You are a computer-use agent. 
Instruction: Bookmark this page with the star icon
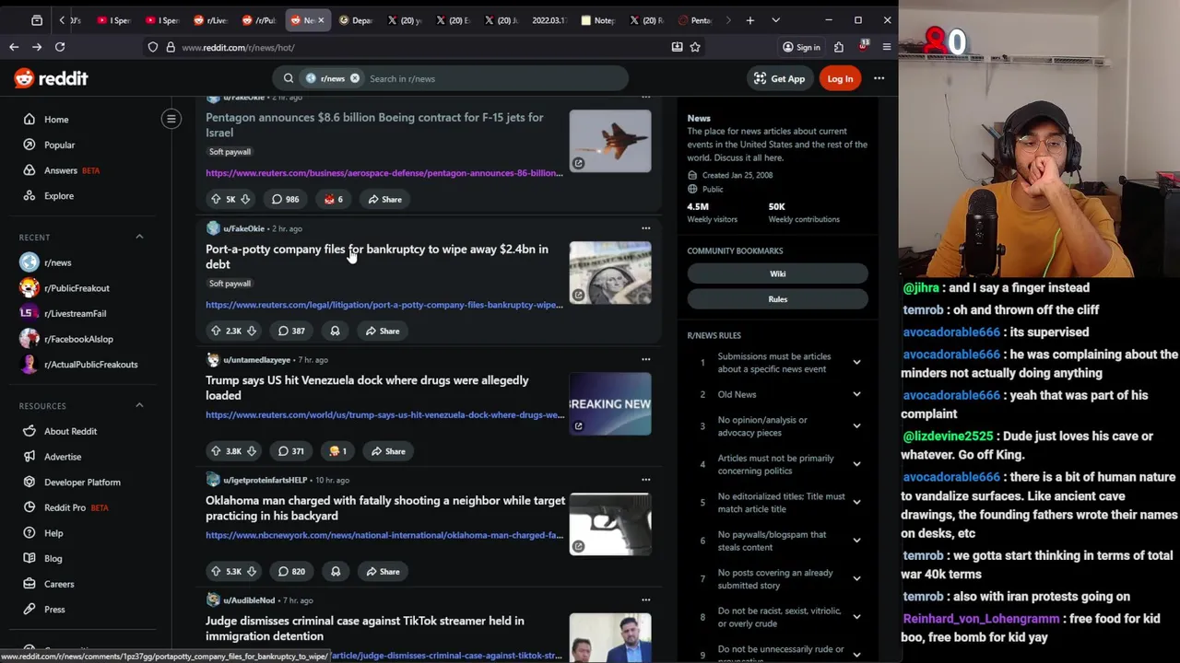pyautogui.click(x=695, y=47)
